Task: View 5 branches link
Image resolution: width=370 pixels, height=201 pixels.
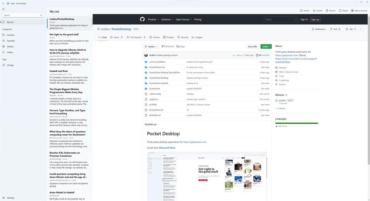Action: click(x=168, y=47)
